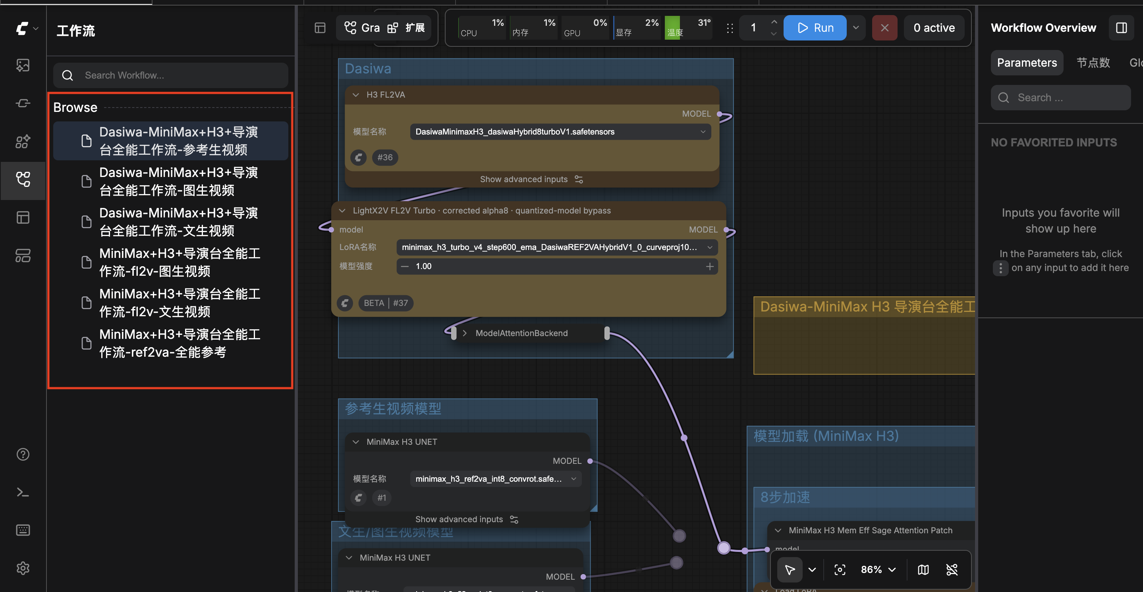Open workflow ending in 参考生视频
The image size is (1143, 592).
(x=171, y=141)
